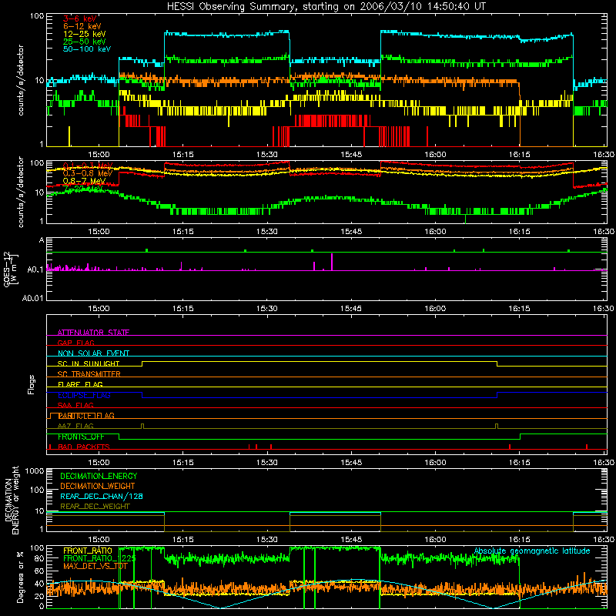Screen dimensions: 616x616
Task: Click the green 25-50 keV legend entry
Action: [85, 42]
